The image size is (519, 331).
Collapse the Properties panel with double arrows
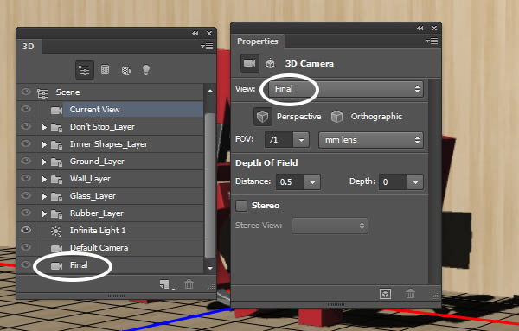(x=420, y=29)
